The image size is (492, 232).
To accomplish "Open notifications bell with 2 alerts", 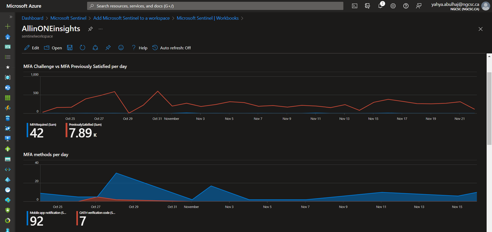I will tap(380, 6).
